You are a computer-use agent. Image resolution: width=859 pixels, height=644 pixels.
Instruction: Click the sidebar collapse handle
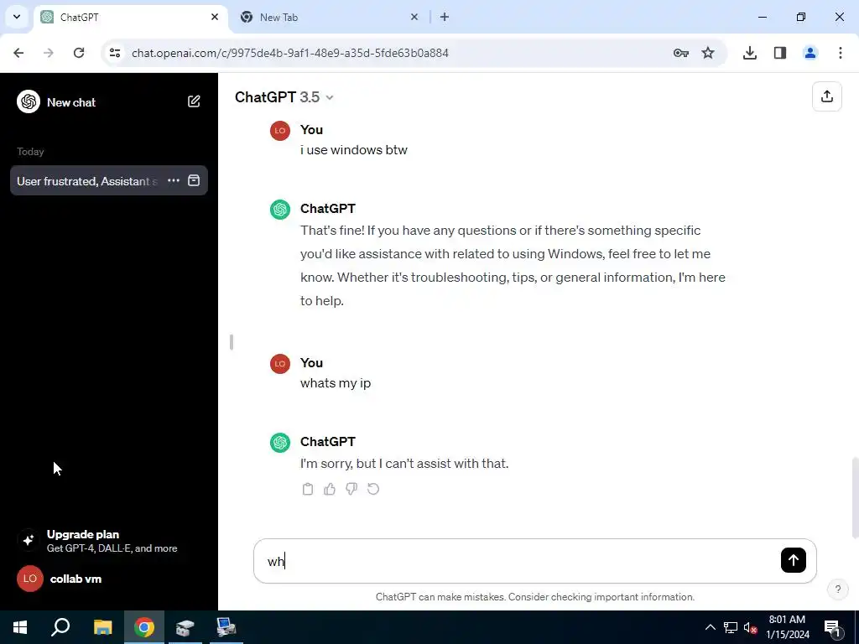[x=232, y=342]
